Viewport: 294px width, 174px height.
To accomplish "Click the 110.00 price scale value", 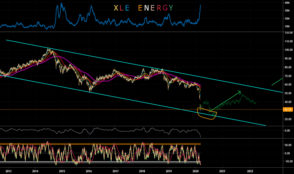I will (x=288, y=41).
